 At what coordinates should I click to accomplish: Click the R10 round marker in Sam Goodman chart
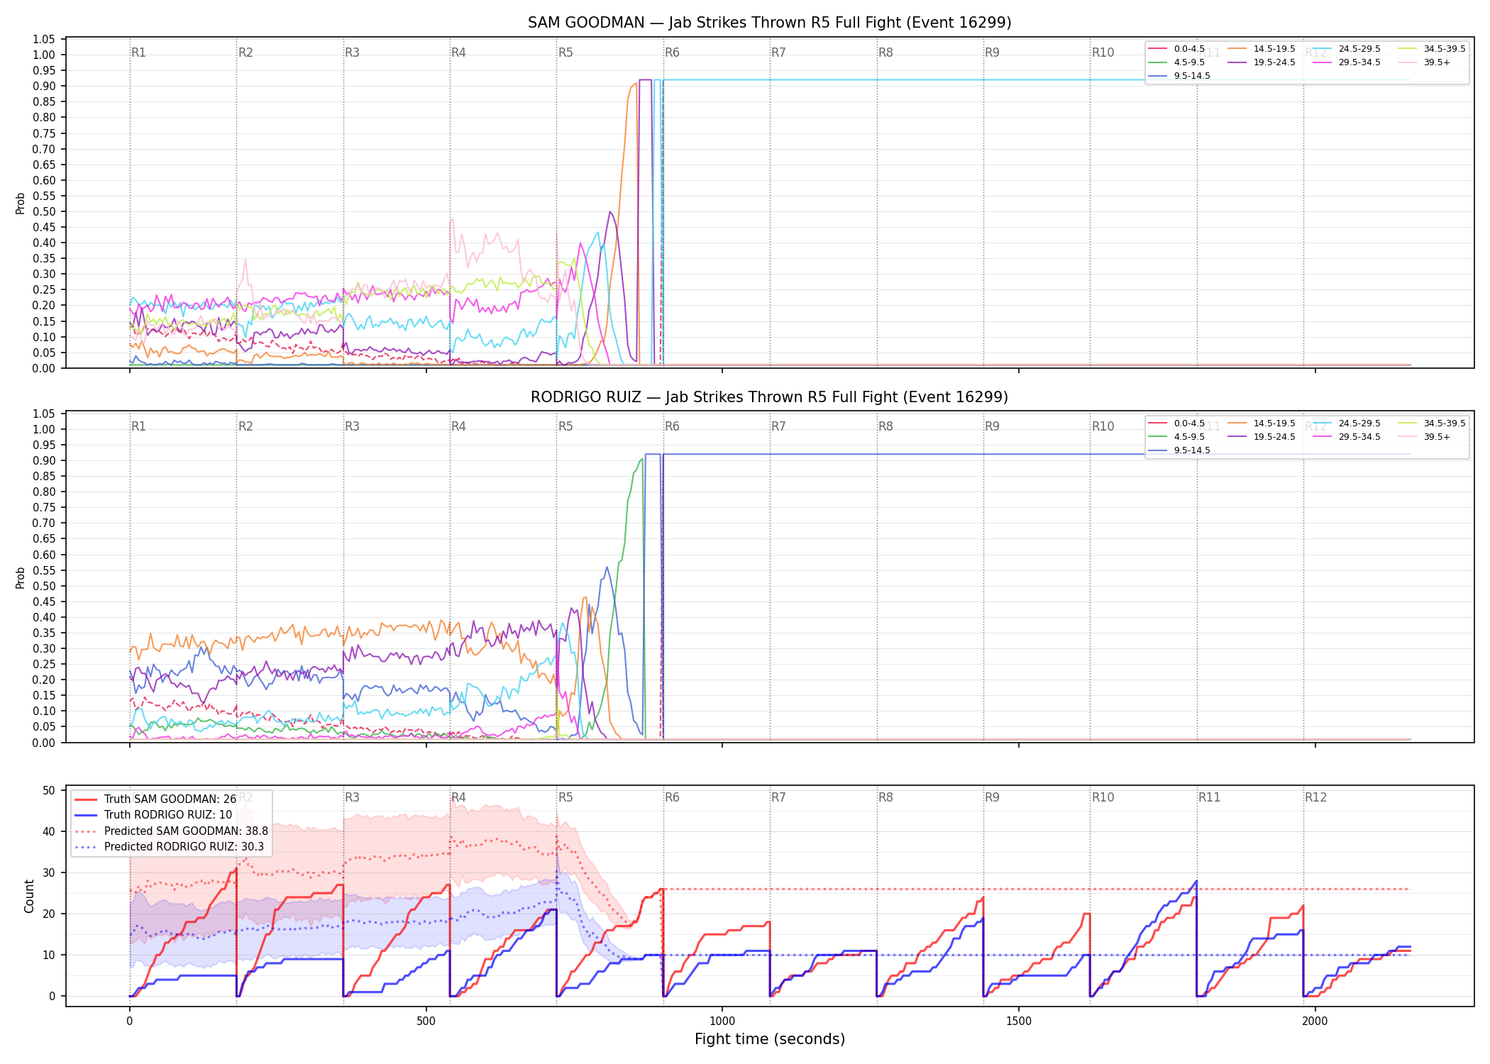tap(1103, 52)
